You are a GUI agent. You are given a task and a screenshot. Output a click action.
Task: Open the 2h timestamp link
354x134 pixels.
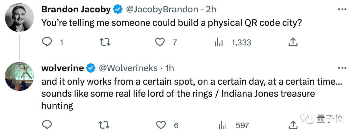[211, 10]
